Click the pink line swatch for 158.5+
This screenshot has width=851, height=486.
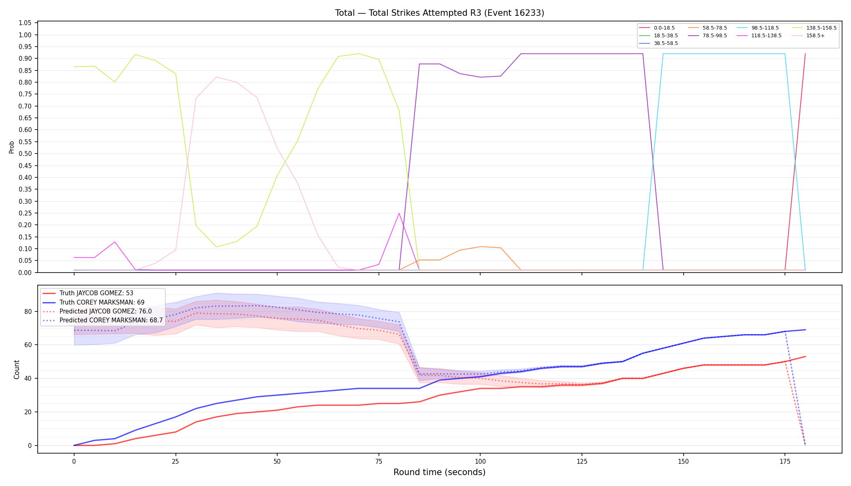point(797,36)
